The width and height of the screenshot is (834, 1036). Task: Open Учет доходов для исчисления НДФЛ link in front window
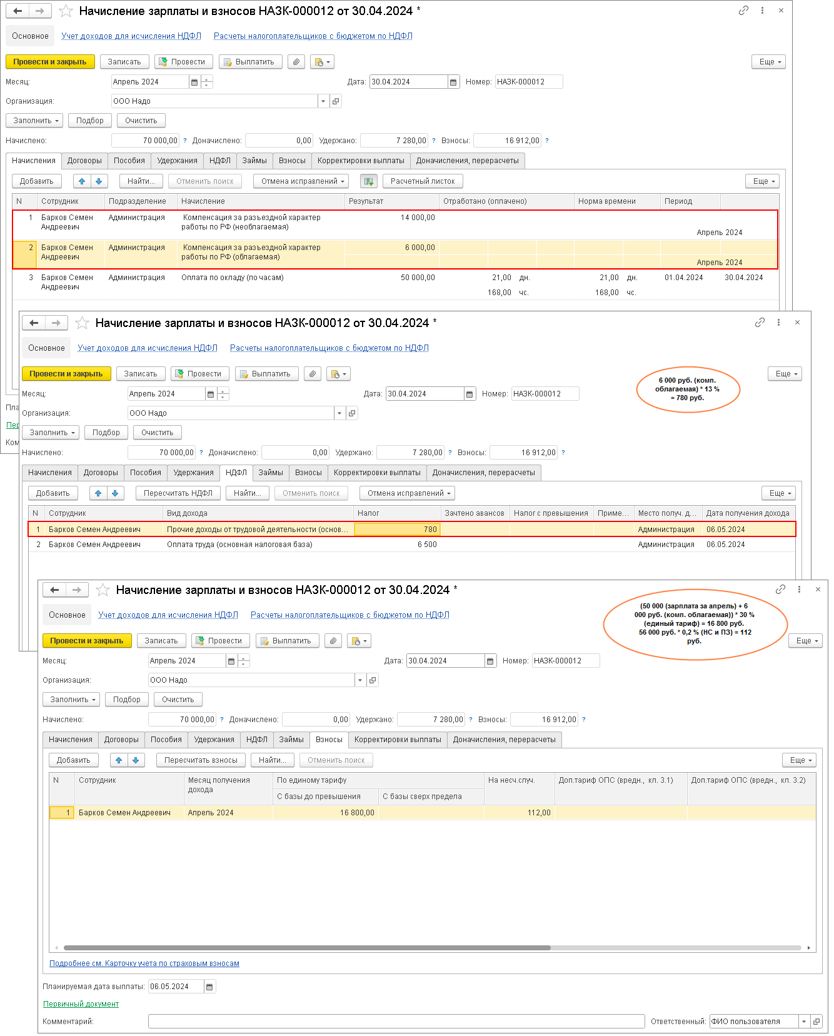tap(168, 615)
